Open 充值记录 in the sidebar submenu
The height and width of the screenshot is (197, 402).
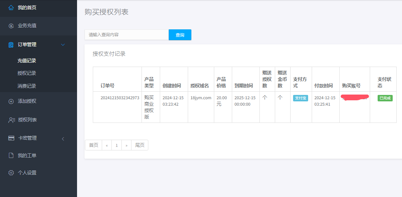pyautogui.click(x=27, y=61)
